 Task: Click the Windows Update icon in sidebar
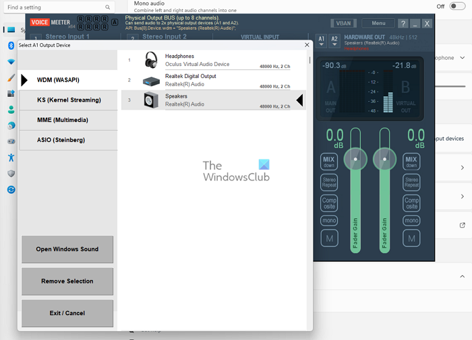(11, 190)
